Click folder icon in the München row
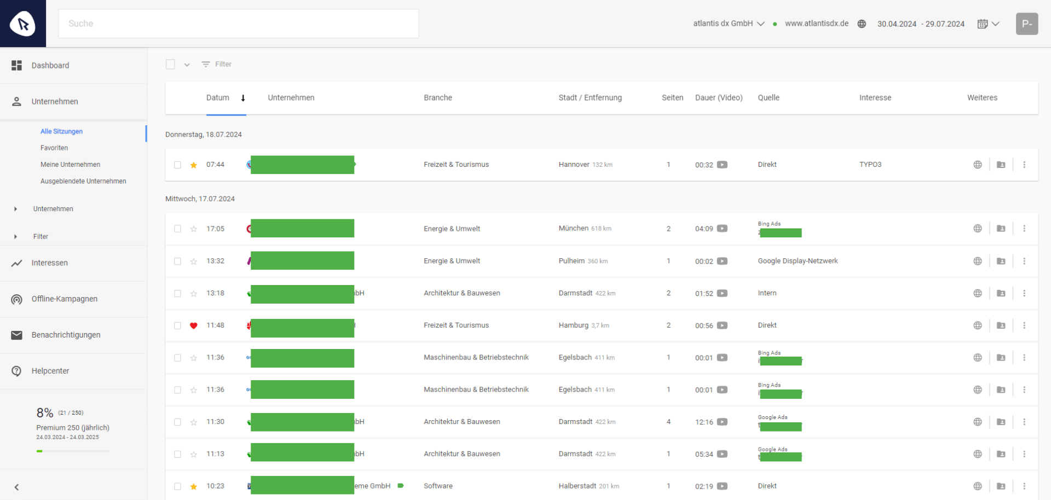The width and height of the screenshot is (1051, 500). tap(1001, 229)
